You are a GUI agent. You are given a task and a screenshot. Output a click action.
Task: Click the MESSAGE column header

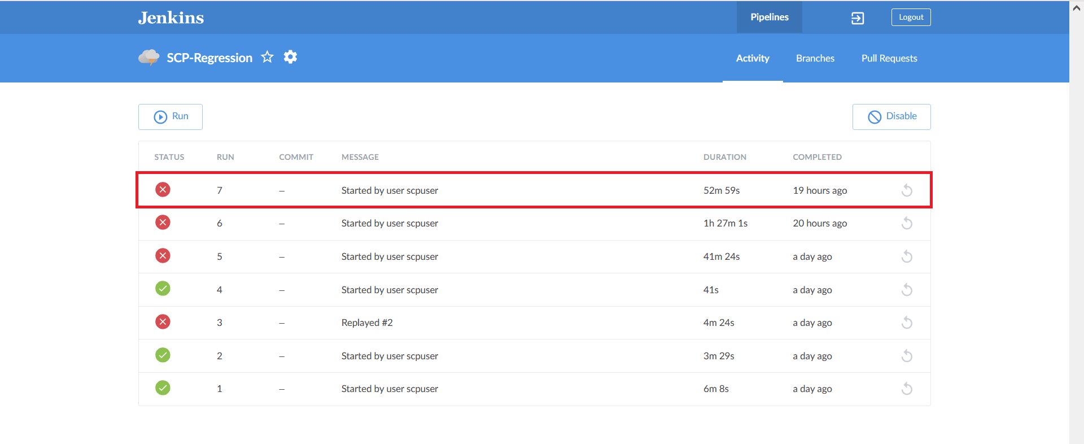tap(360, 157)
